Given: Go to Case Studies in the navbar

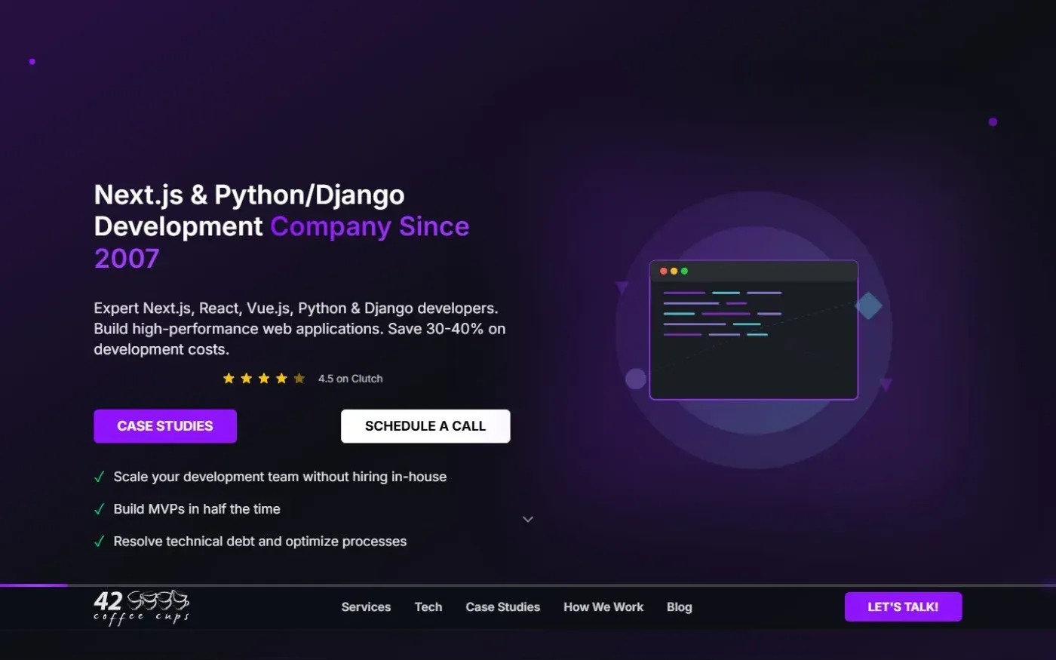Looking at the screenshot, I should [503, 607].
